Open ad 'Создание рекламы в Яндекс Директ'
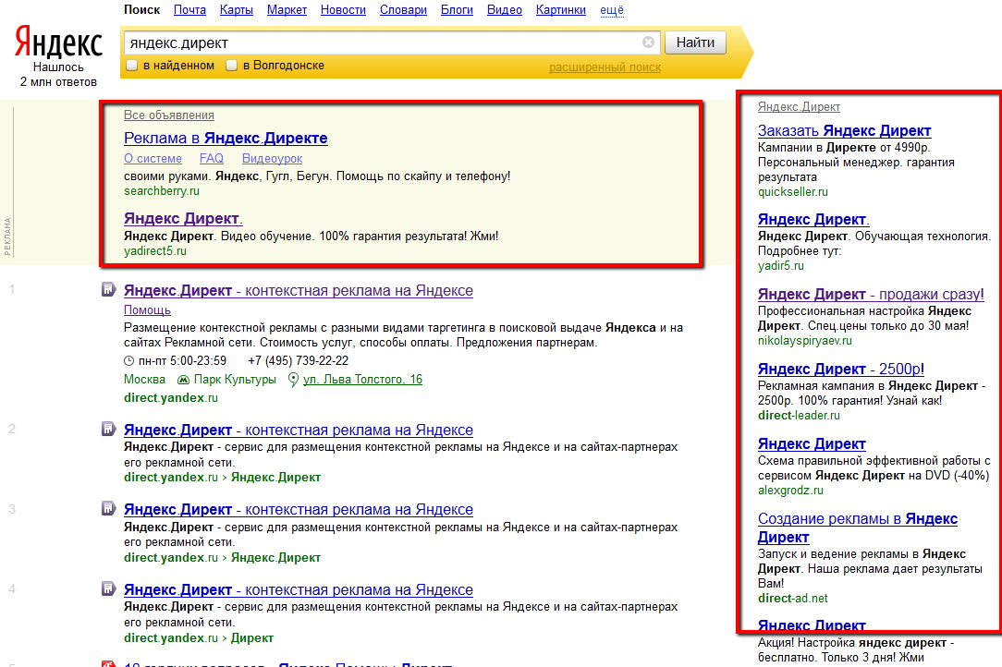 (x=858, y=528)
